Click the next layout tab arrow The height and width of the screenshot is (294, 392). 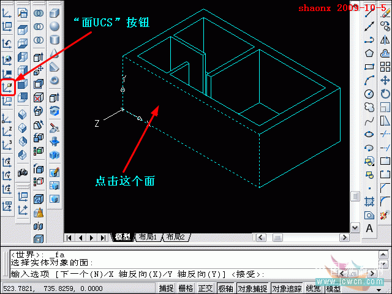(x=91, y=238)
